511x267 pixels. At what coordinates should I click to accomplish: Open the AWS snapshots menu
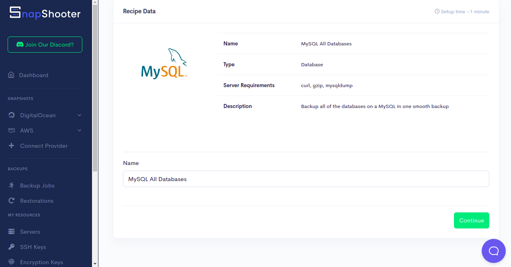27,130
